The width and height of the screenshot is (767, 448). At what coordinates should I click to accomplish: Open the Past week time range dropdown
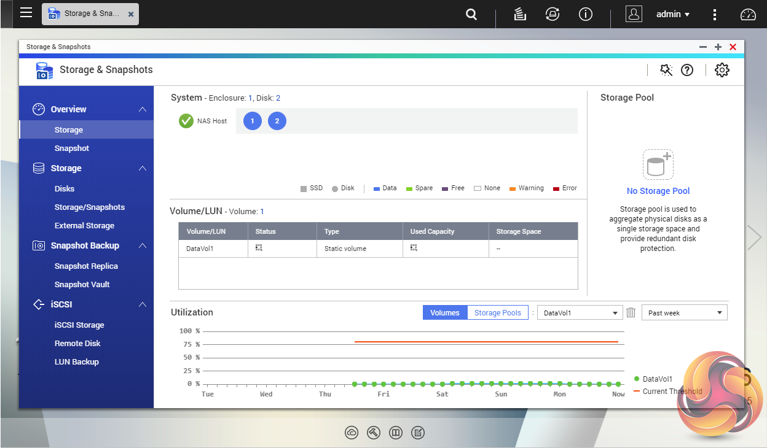coord(684,313)
